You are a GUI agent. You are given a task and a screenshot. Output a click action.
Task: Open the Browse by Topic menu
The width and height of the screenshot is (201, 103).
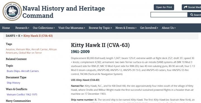point(100,28)
